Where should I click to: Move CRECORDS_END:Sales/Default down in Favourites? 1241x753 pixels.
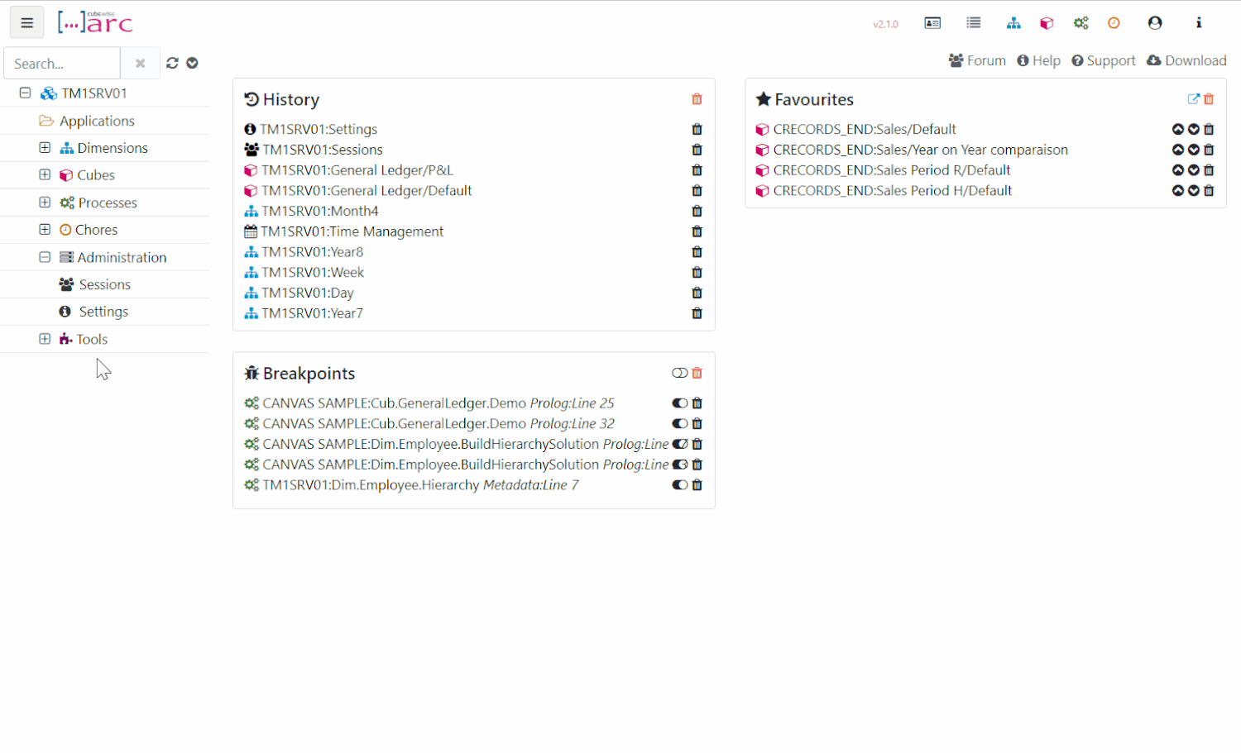(x=1193, y=129)
